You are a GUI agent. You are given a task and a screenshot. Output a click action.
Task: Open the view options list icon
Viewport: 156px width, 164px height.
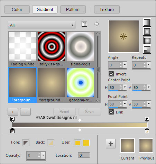[84, 24]
